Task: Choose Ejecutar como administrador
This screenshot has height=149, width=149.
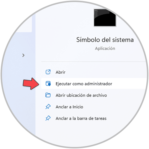Action: click(84, 84)
